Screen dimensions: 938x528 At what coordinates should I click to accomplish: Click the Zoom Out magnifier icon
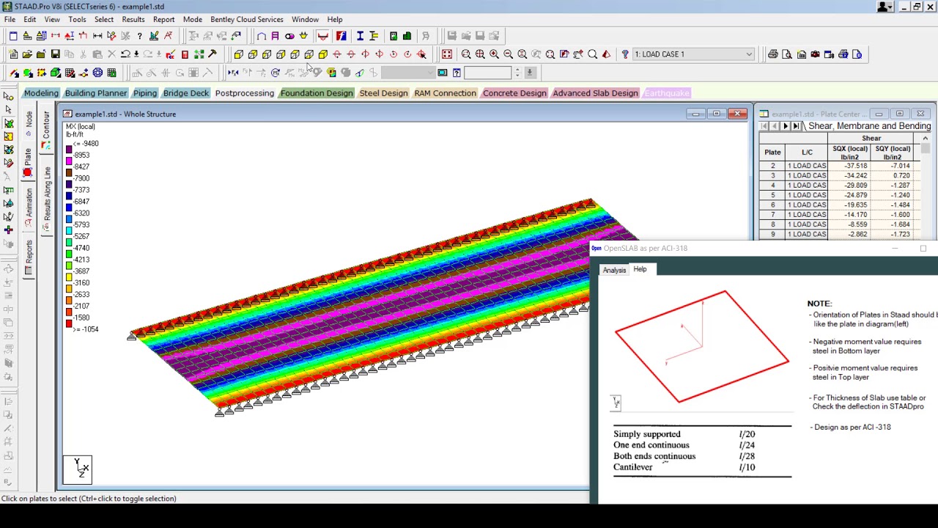pyautogui.click(x=508, y=54)
